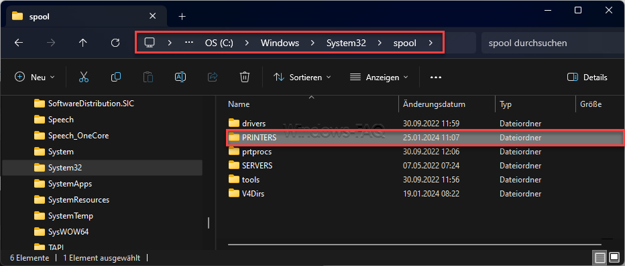Switch to the large thumbnails view icon

tap(614, 258)
